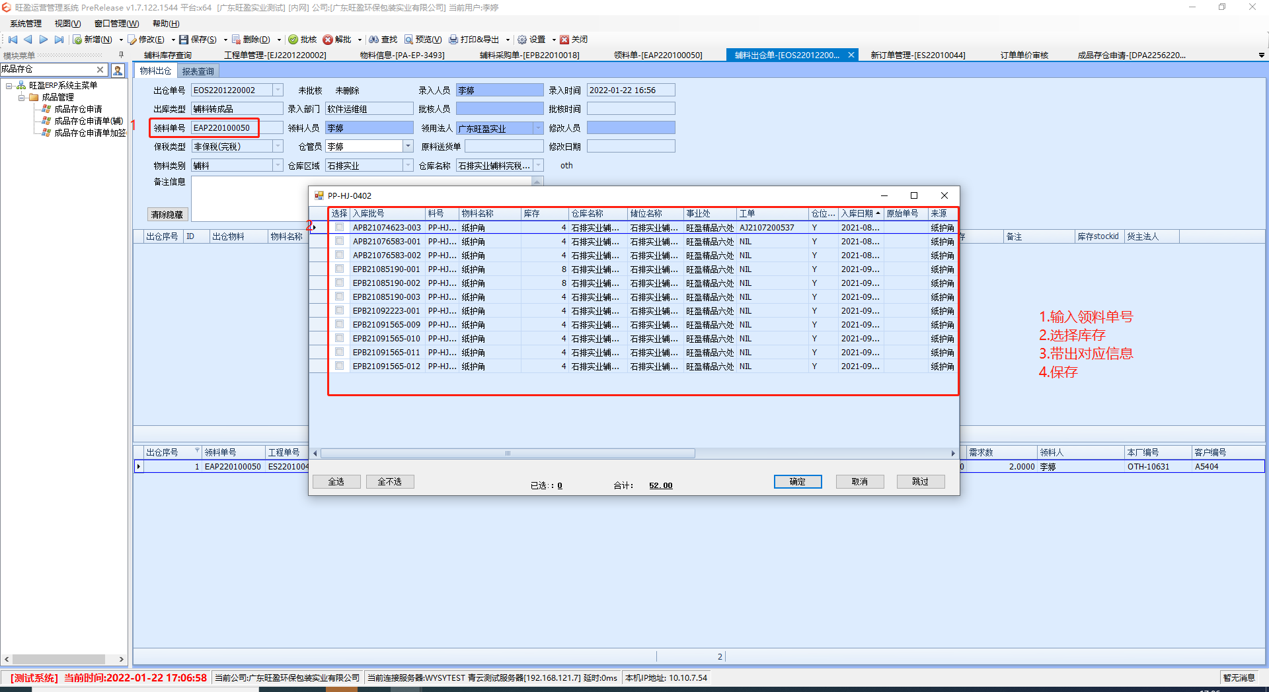Click the 修改(E) edit pencil icon
This screenshot has width=1269, height=692.
[132, 40]
